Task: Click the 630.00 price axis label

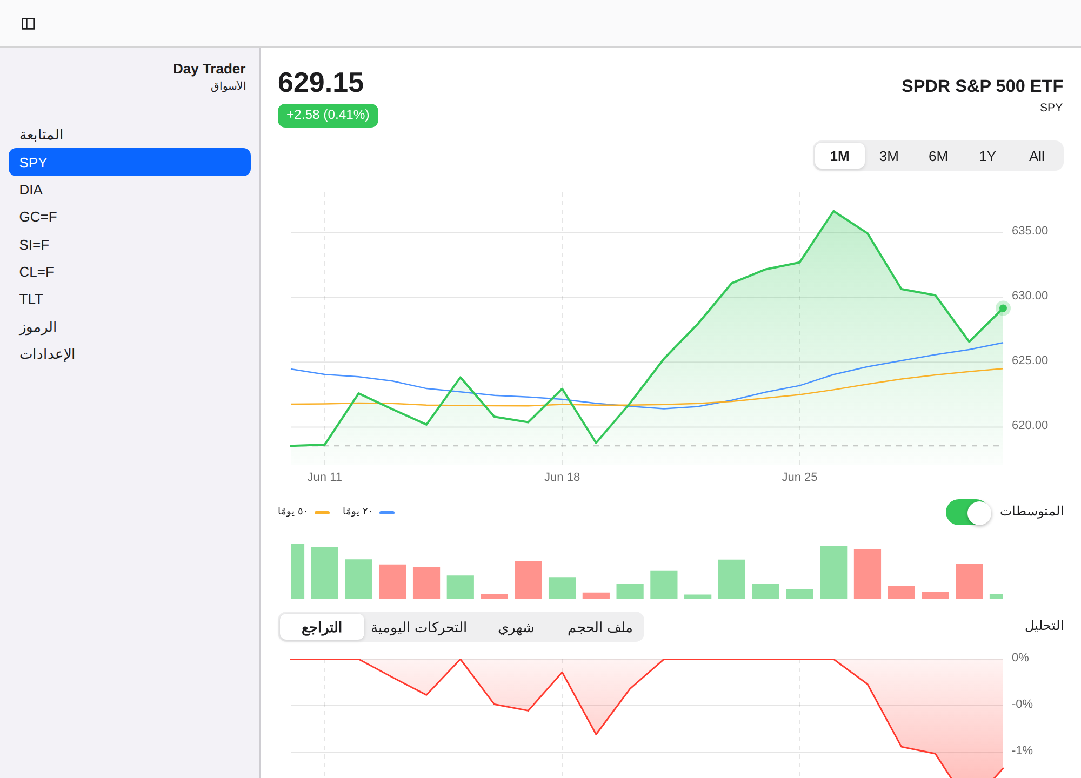Action: click(1030, 296)
